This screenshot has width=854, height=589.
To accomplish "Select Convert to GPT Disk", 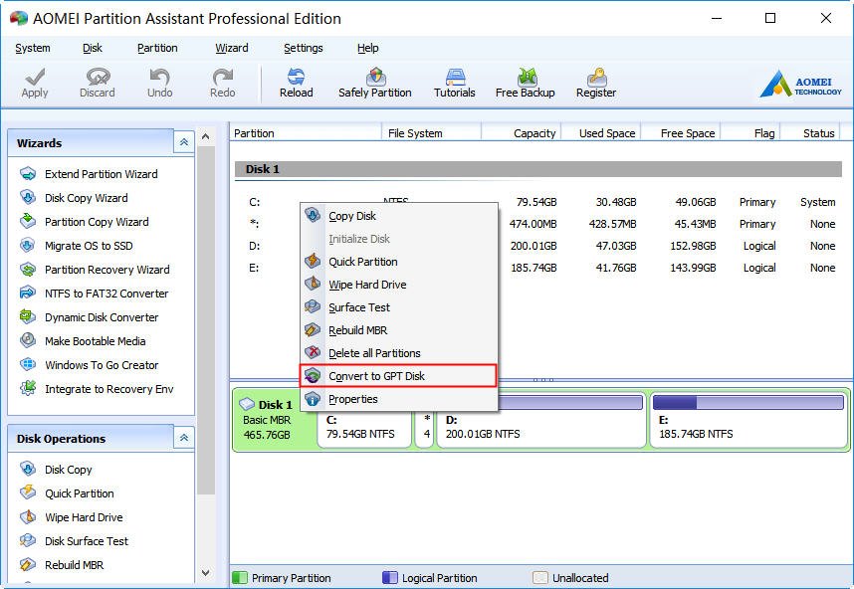I will 399,376.
